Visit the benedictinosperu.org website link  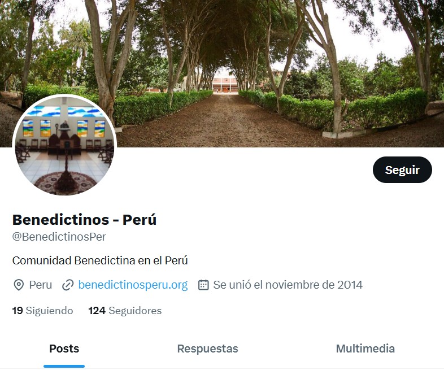coord(133,285)
